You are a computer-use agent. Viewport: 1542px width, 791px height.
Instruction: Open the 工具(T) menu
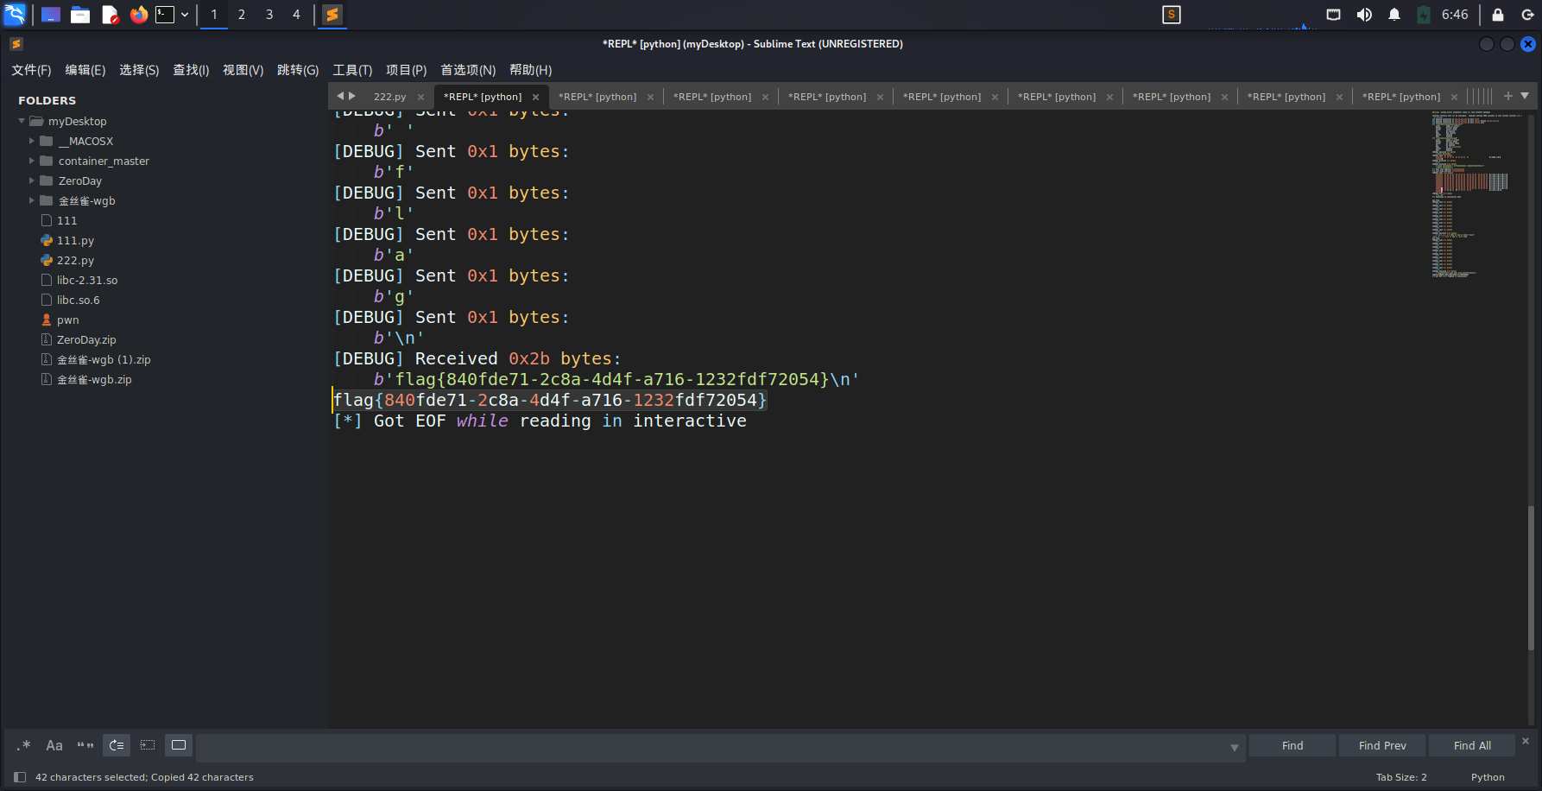pos(352,70)
